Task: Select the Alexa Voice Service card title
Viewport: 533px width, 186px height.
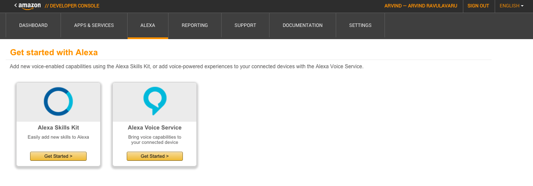Action: pyautogui.click(x=155, y=128)
